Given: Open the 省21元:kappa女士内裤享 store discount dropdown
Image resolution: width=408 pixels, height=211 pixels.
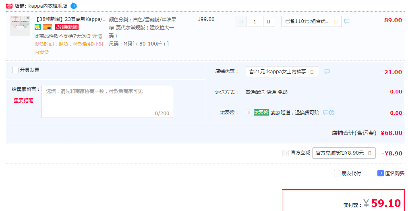Looking at the screenshot, I should pos(282,72).
